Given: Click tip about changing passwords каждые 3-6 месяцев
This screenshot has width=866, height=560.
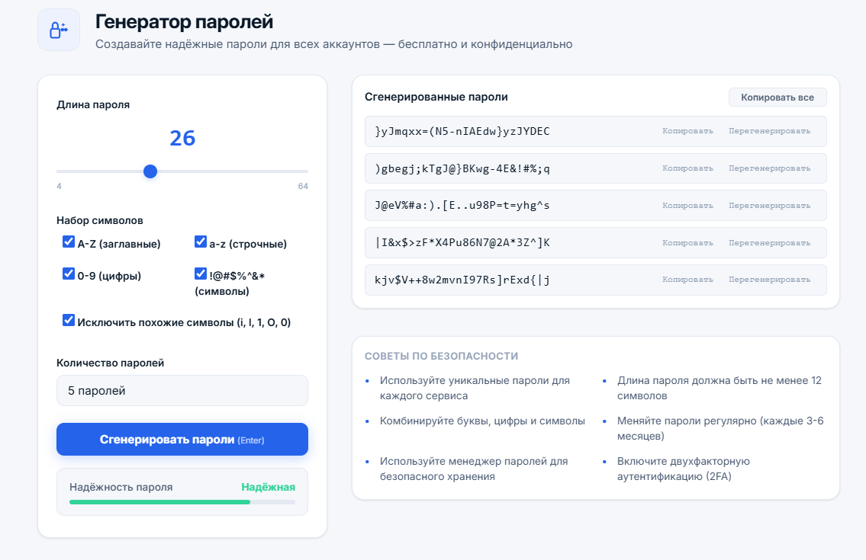Looking at the screenshot, I should (720, 429).
